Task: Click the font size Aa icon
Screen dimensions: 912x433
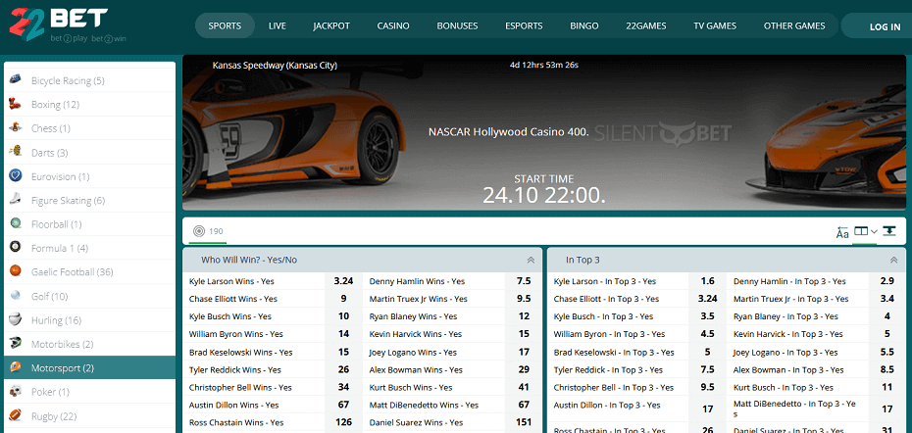Action: 842,232
